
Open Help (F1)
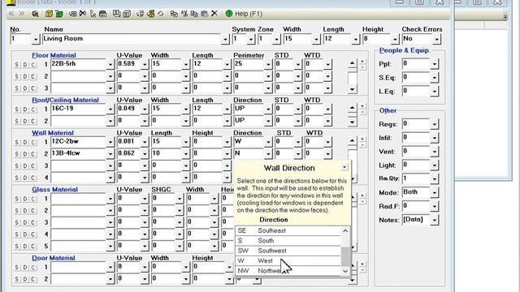pos(244,14)
